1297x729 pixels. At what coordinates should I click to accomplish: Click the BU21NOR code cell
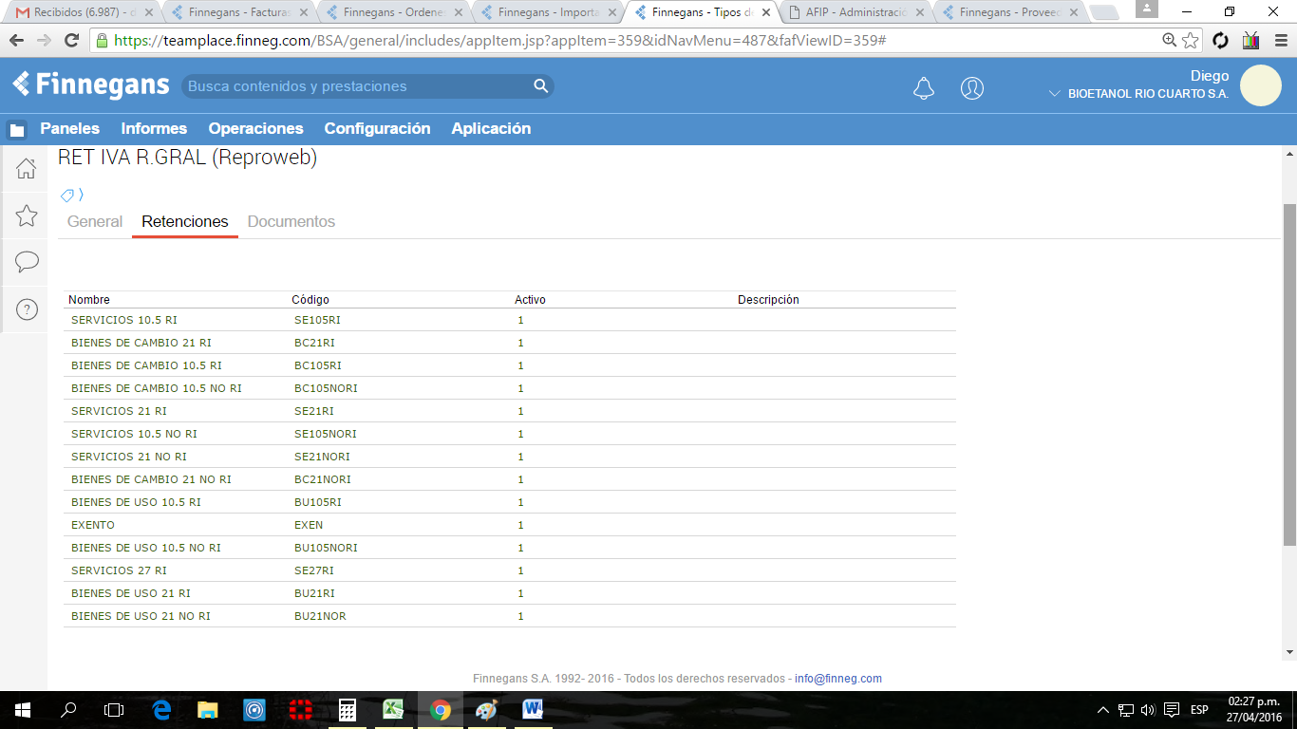click(x=320, y=617)
